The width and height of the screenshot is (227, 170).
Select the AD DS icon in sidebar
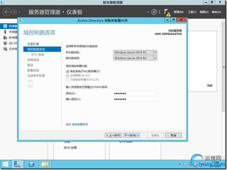click(5, 43)
